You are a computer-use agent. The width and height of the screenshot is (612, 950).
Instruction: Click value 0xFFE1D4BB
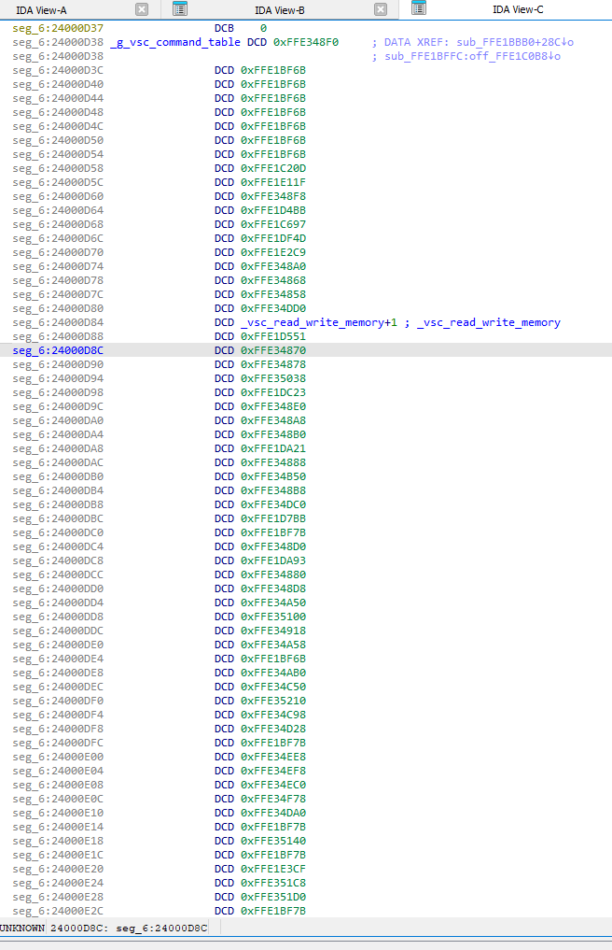(273, 210)
